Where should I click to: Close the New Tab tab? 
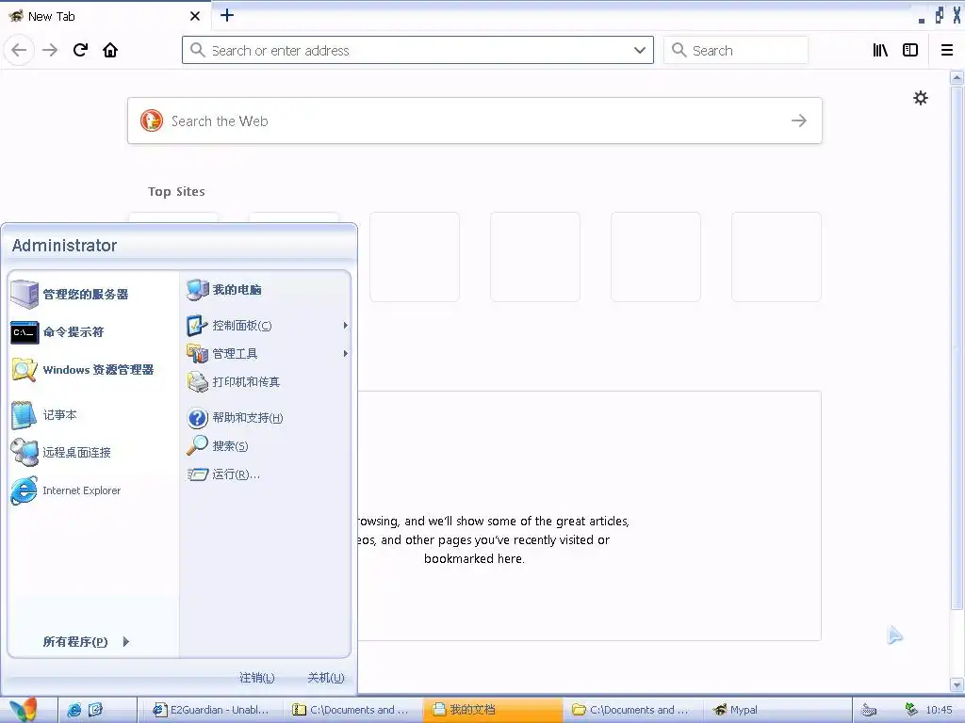195,16
